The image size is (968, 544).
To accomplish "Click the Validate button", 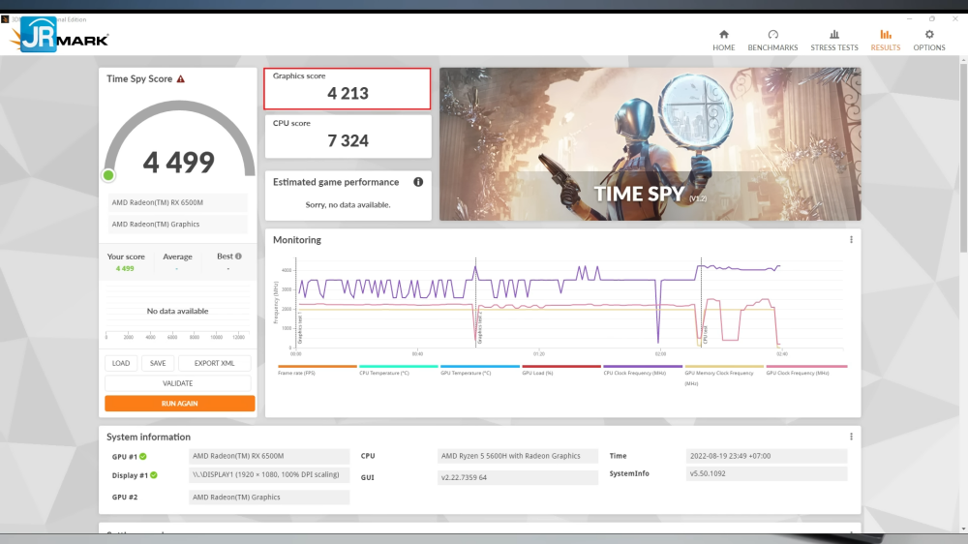I will pos(179,383).
